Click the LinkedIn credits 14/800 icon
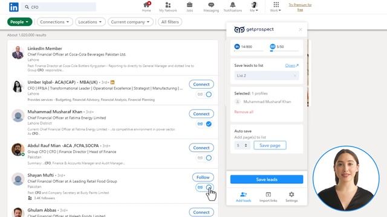Image resolution: width=387 pixels, height=217 pixels. coord(237,46)
